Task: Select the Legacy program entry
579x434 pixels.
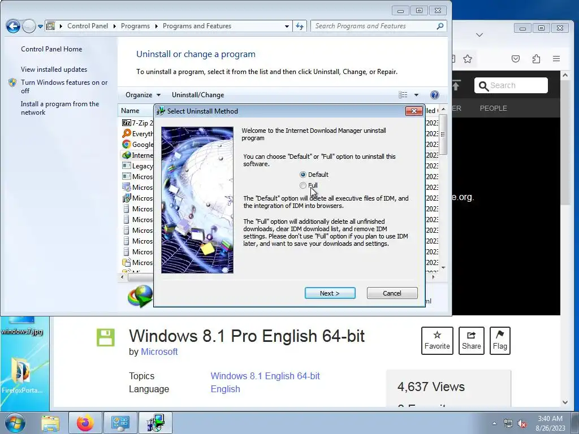Action: 137,166
